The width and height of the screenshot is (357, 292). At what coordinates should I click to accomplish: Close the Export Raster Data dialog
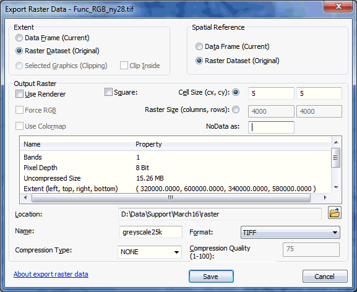[x=338, y=6]
